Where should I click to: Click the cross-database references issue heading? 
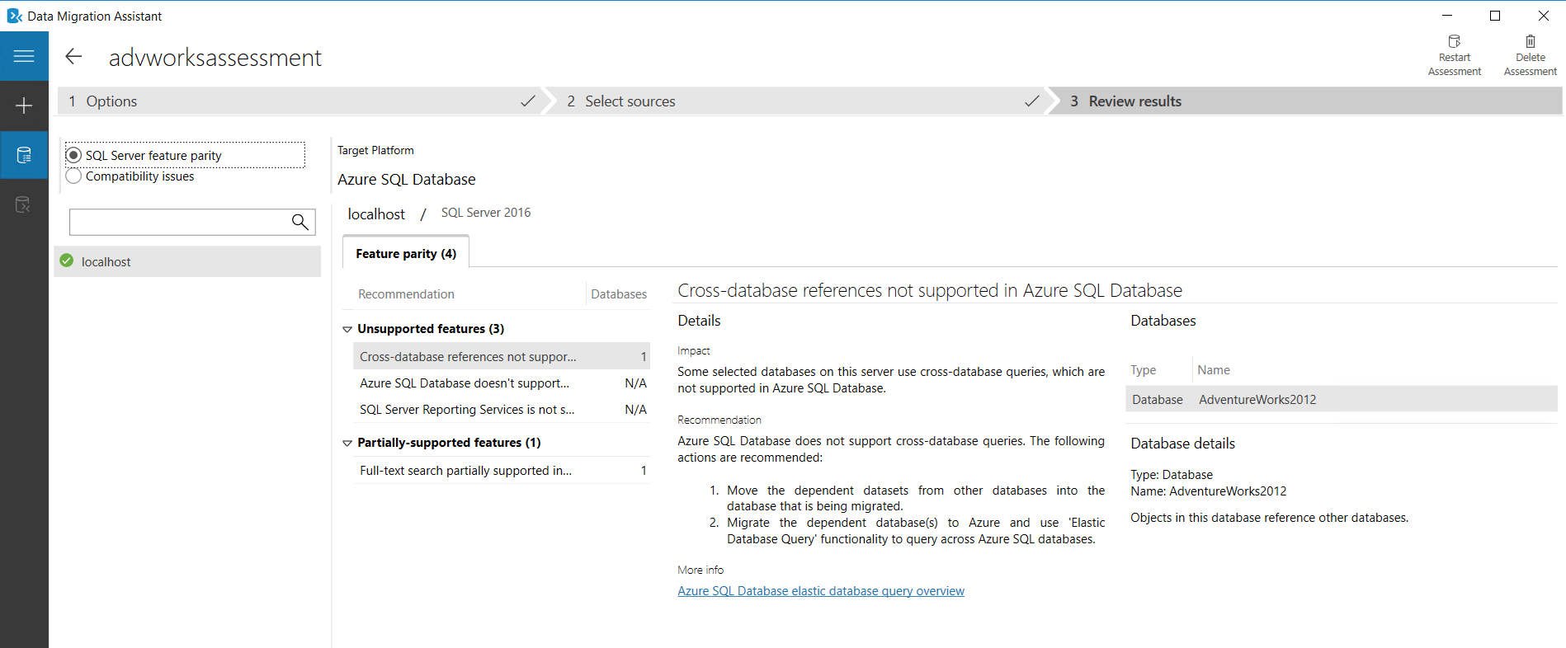930,290
